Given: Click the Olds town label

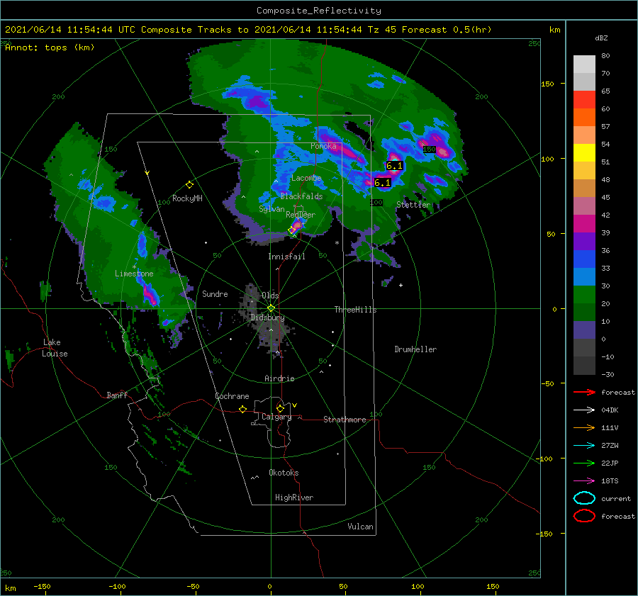Looking at the screenshot, I should pos(270,296).
